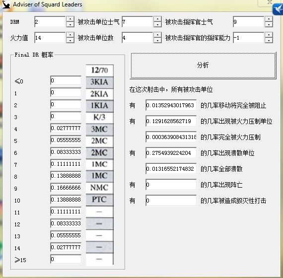Click the PTC result cell
The width and height of the screenshot is (283, 278).
(x=100, y=200)
